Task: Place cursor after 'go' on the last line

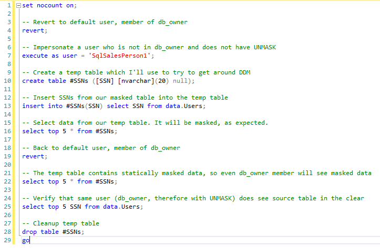Action: pos(29,240)
